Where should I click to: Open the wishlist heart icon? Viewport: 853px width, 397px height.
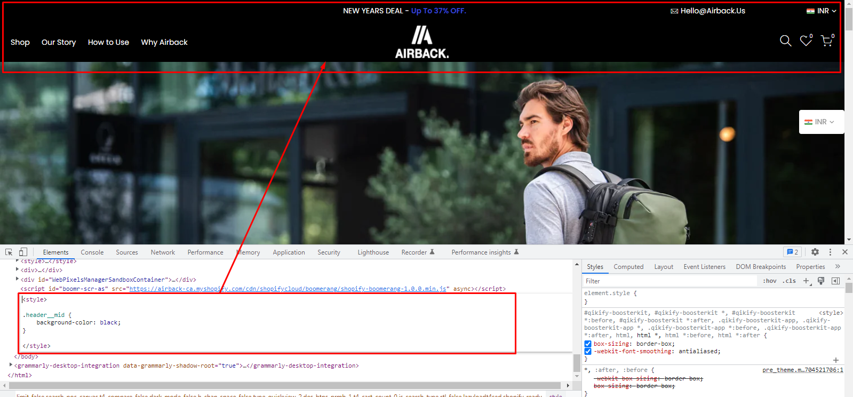click(806, 41)
